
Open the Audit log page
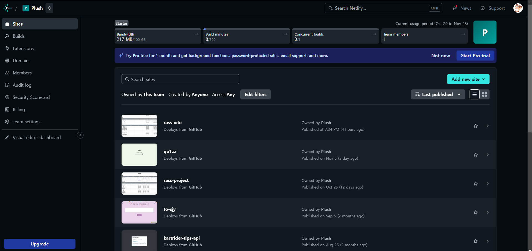(40, 85)
